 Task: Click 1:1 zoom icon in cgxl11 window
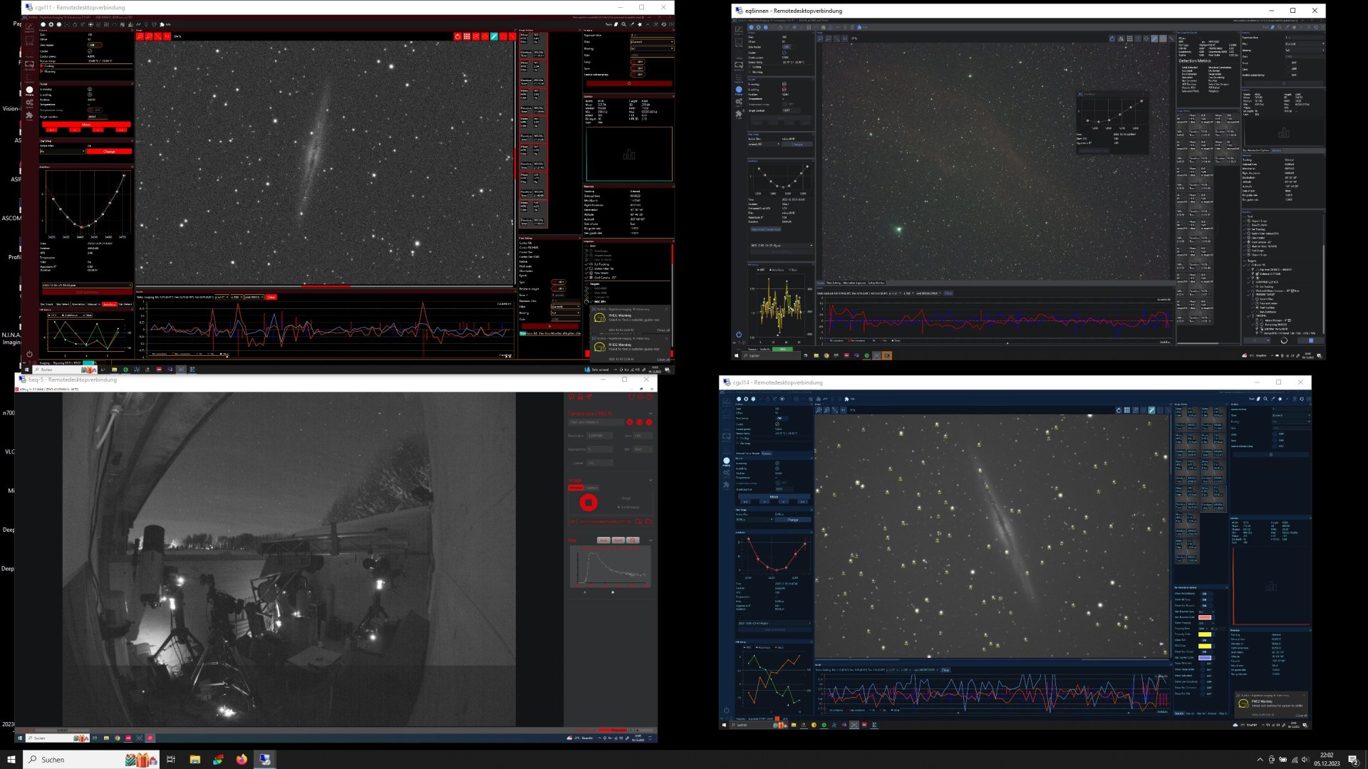(167, 36)
